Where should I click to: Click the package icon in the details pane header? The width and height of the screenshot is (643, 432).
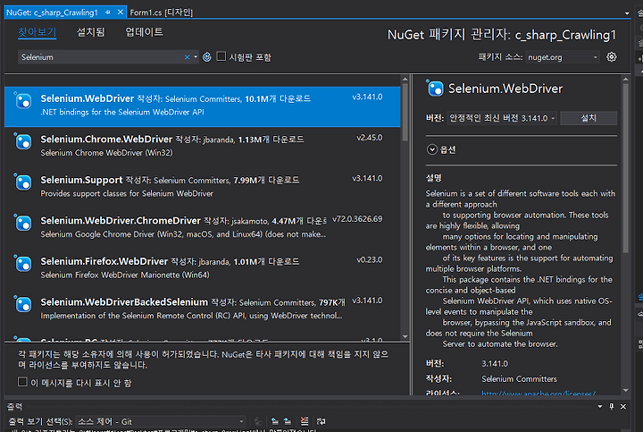(x=435, y=89)
